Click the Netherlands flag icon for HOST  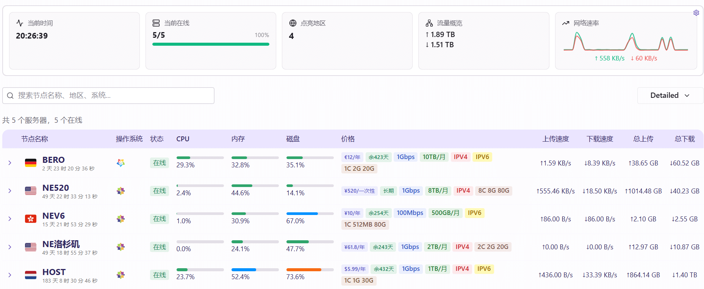click(x=31, y=275)
